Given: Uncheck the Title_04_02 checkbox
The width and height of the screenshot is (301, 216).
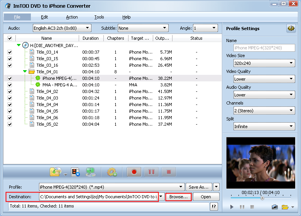Looking at the screenshot, I should click(10, 91).
